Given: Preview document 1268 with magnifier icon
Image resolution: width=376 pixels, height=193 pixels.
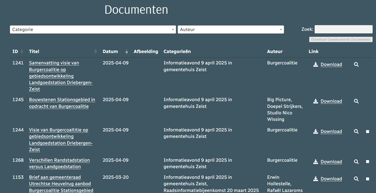Looking at the screenshot, I should (x=356, y=162).
